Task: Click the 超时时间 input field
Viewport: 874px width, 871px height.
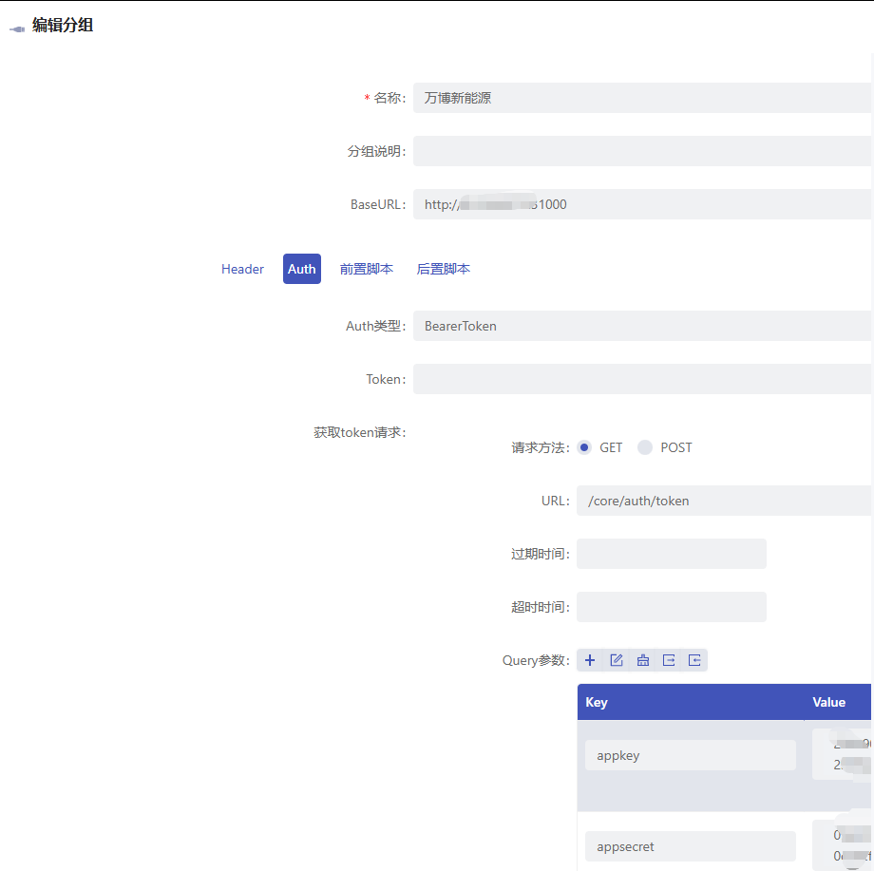Action: (671, 607)
